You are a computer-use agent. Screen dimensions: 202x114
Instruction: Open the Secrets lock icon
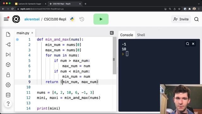8,75
